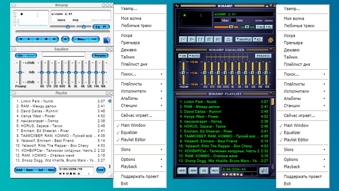The height and width of the screenshot is (191, 339).
Task: Click Play in the light Aqua-skin player
Action: coord(29,39)
